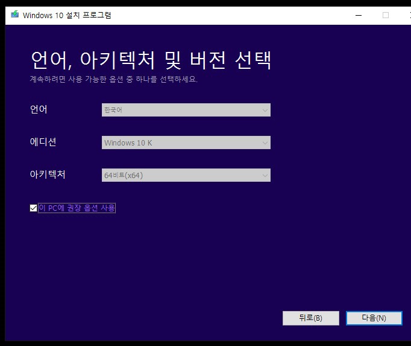This screenshot has height=346, width=411.
Task: Open the 언어 dropdown showing 한국어
Action: pyautogui.click(x=186, y=110)
